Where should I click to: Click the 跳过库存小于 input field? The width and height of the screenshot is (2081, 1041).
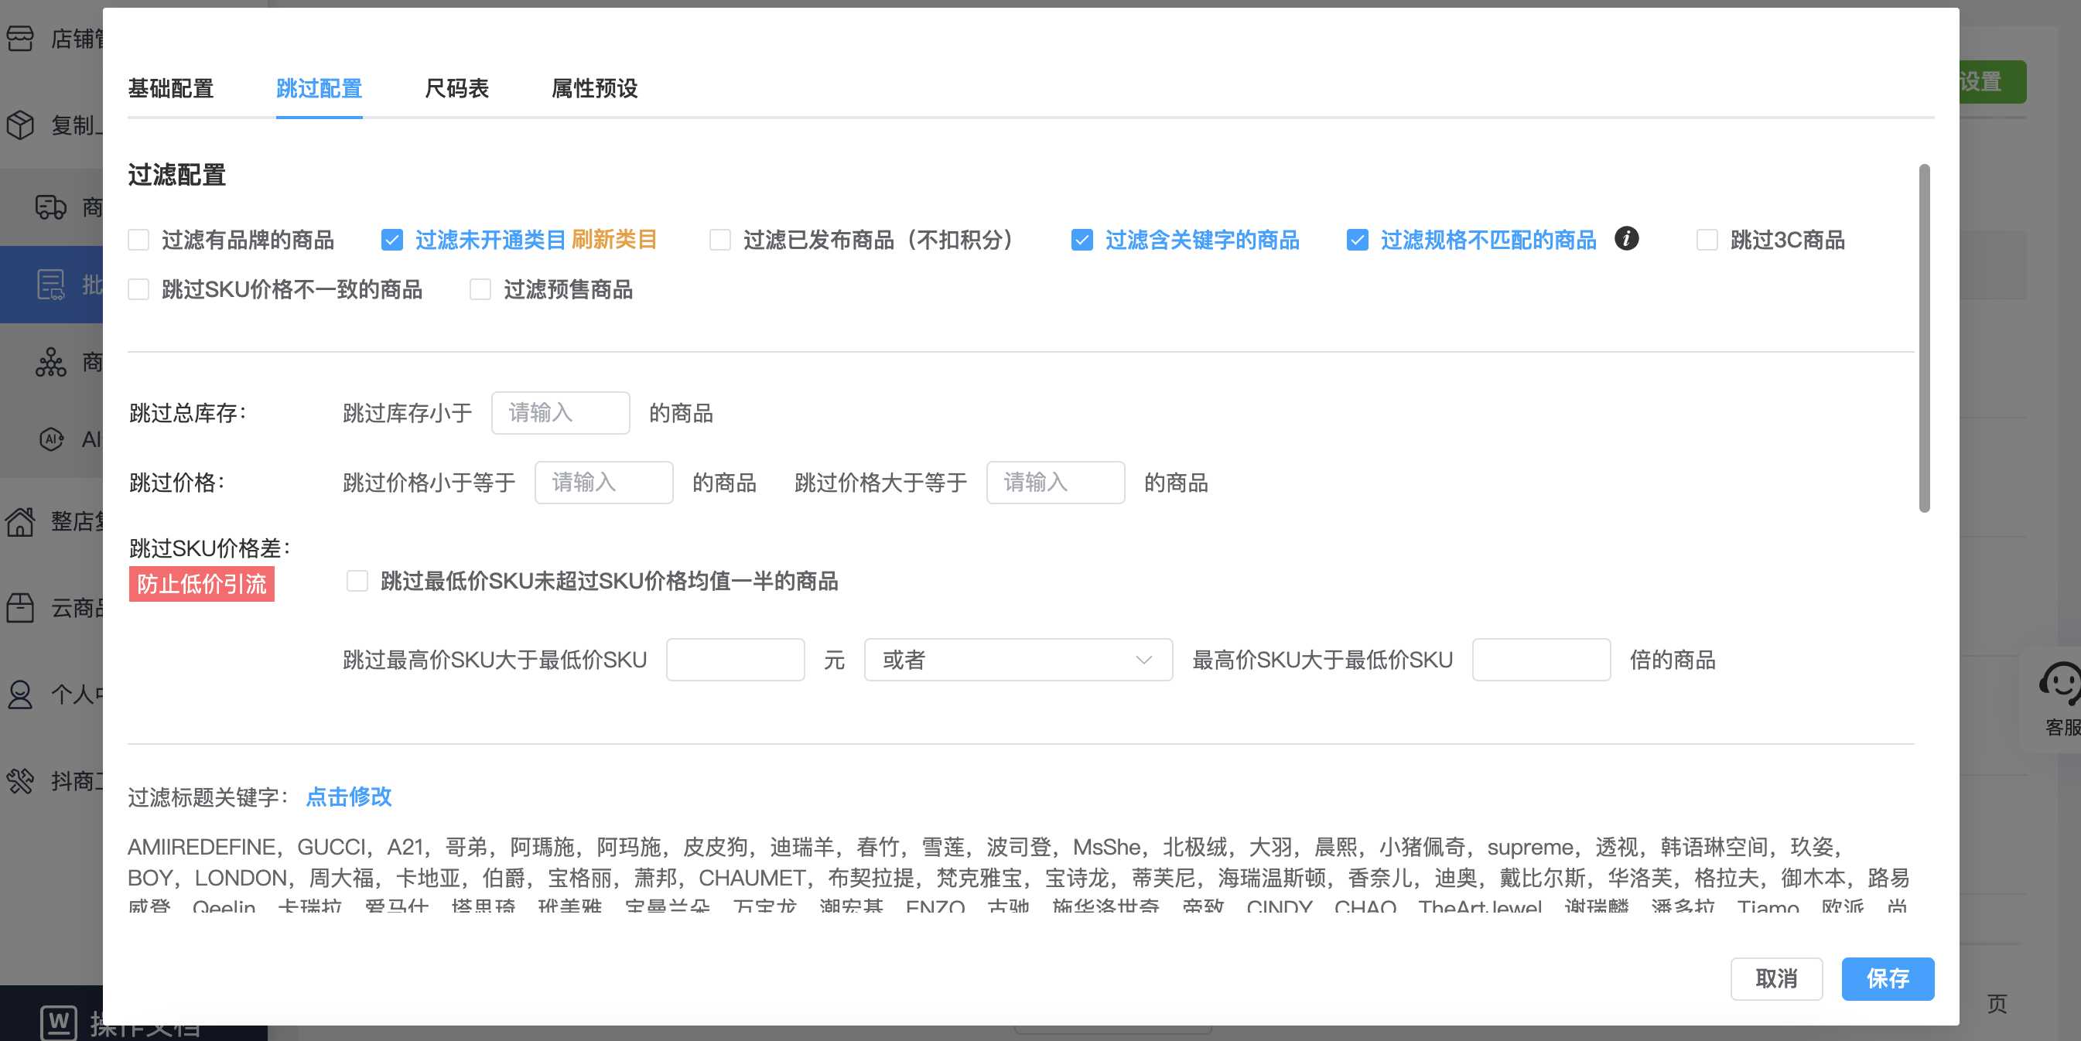(x=560, y=413)
